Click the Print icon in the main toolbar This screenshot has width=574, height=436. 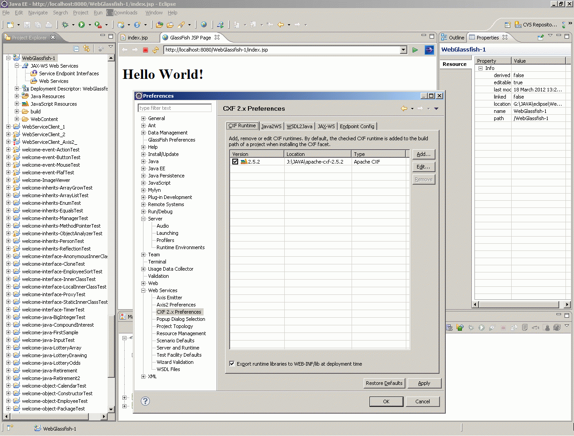click(48, 25)
